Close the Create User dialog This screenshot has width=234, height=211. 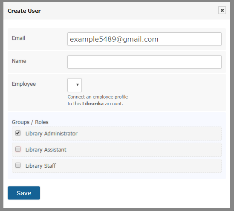[222, 10]
